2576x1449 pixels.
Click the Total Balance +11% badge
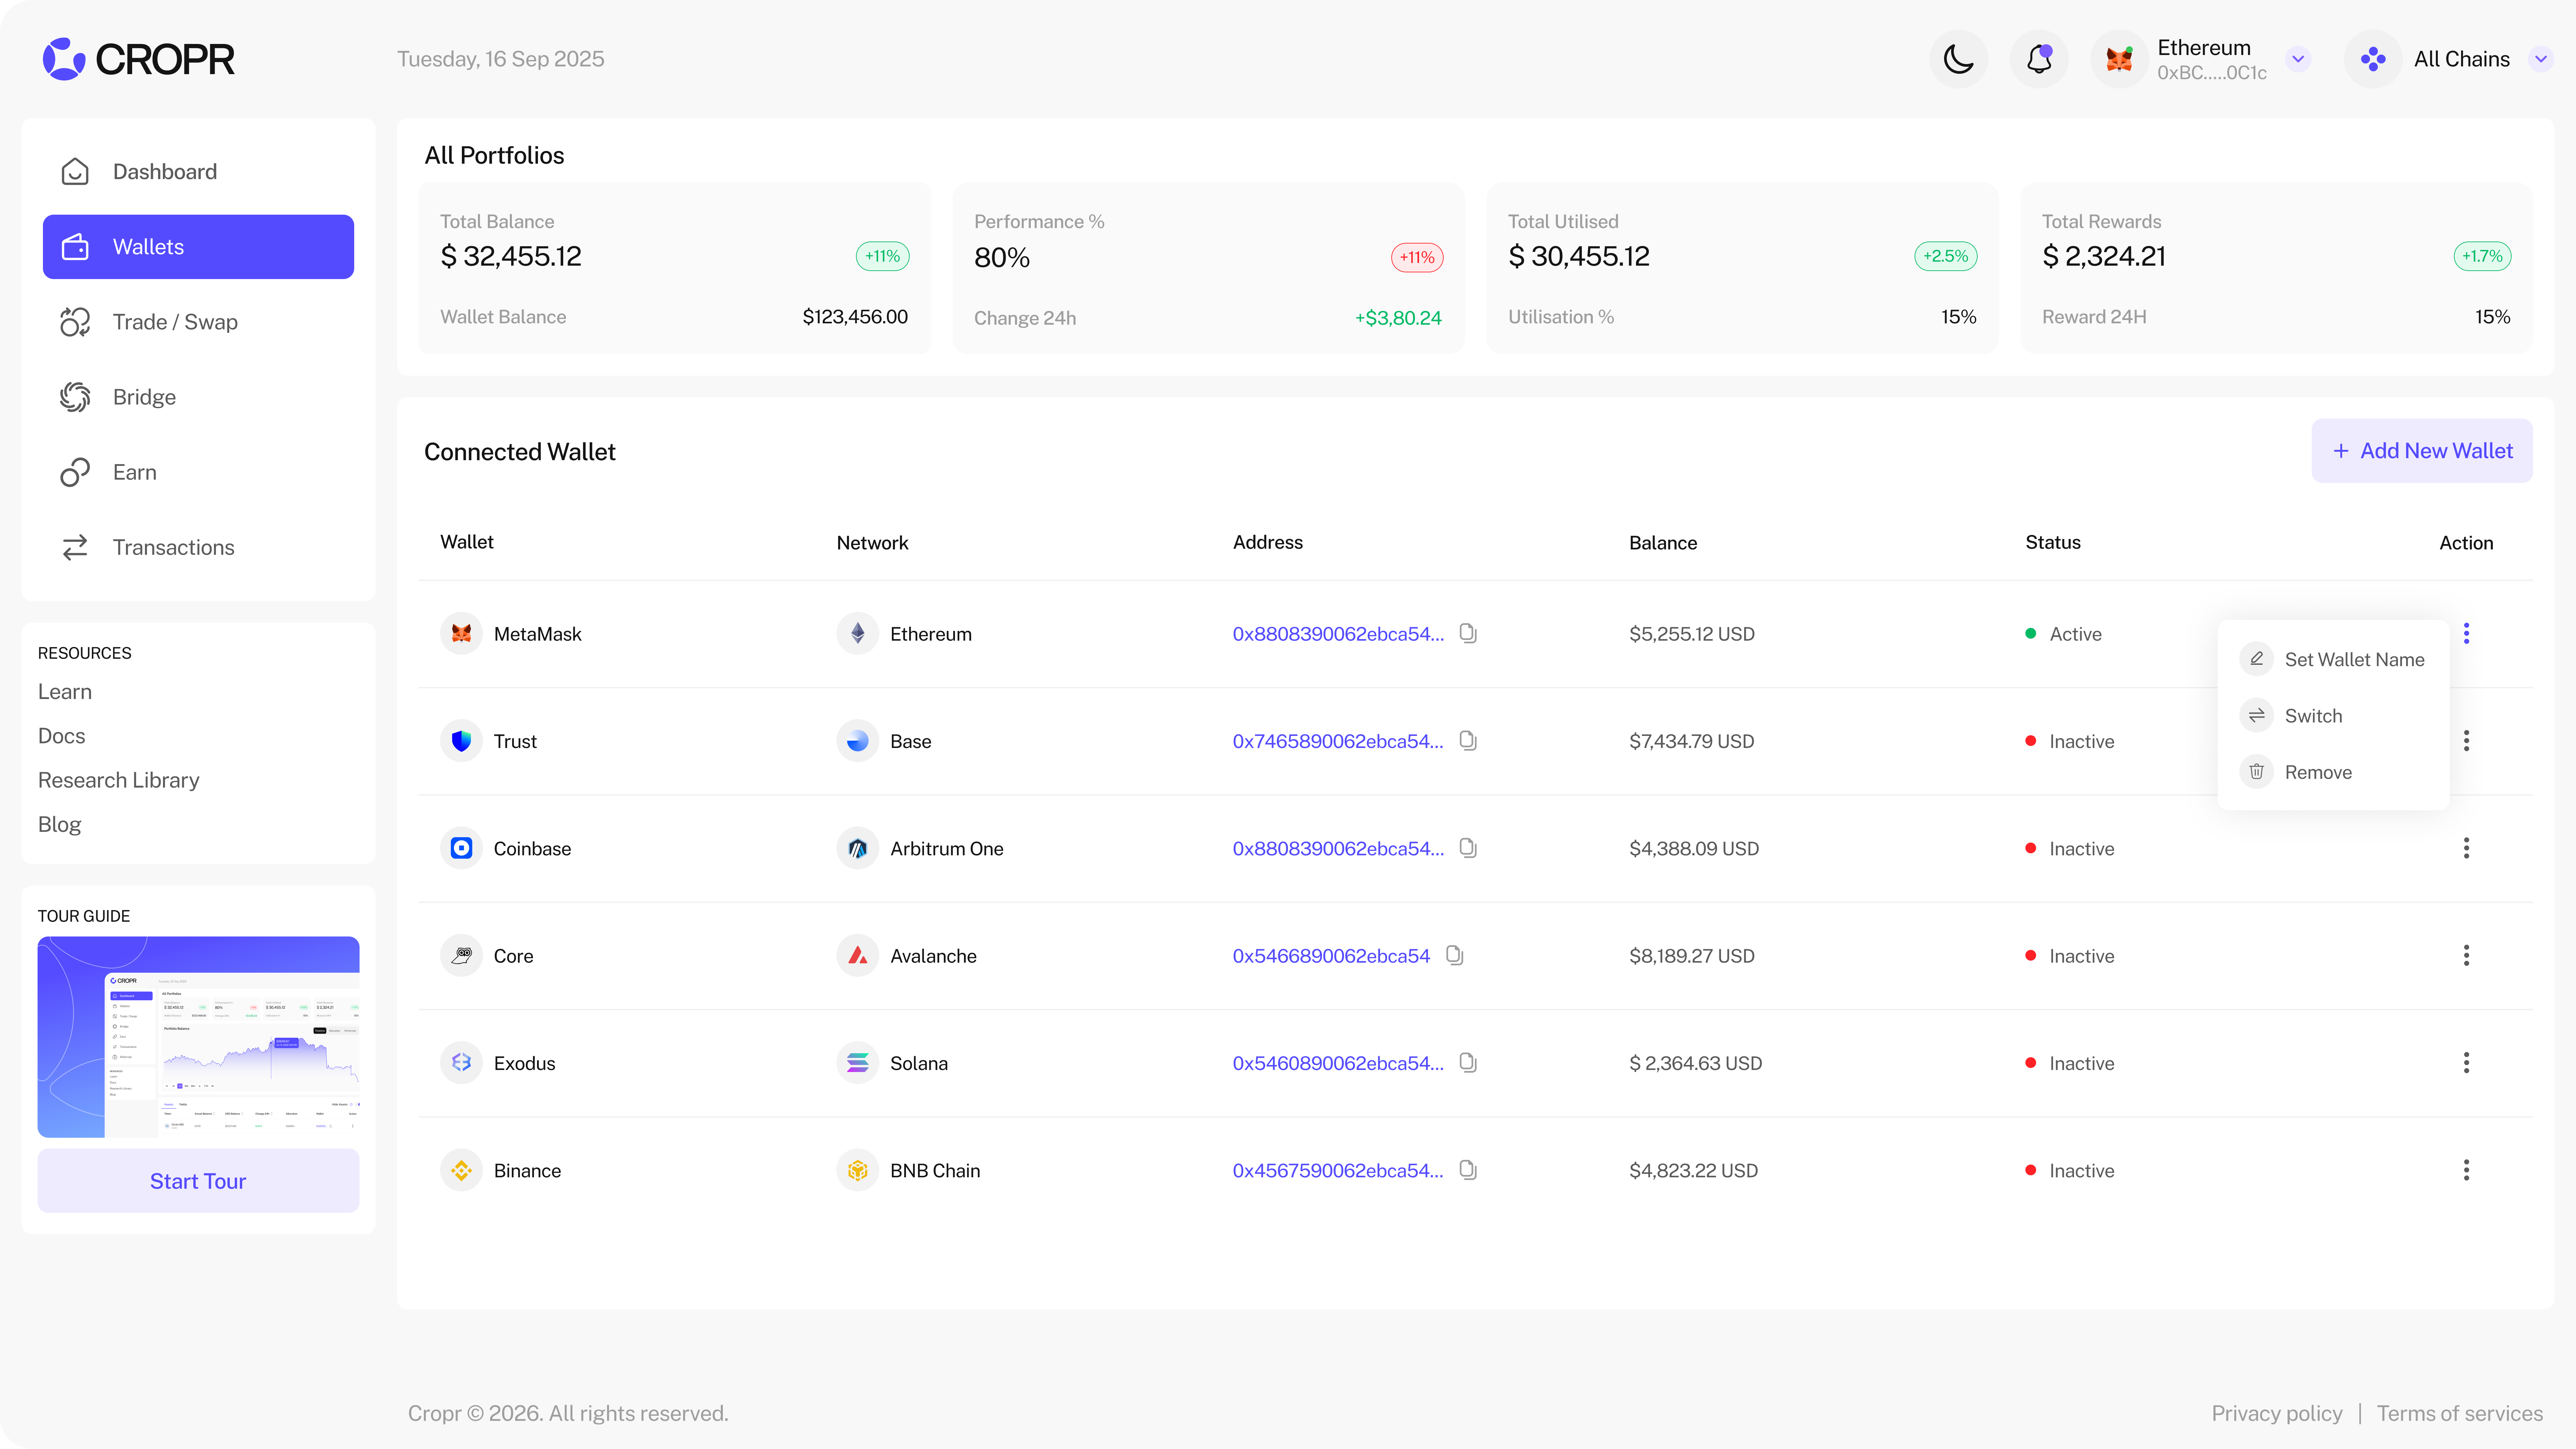pos(882,256)
